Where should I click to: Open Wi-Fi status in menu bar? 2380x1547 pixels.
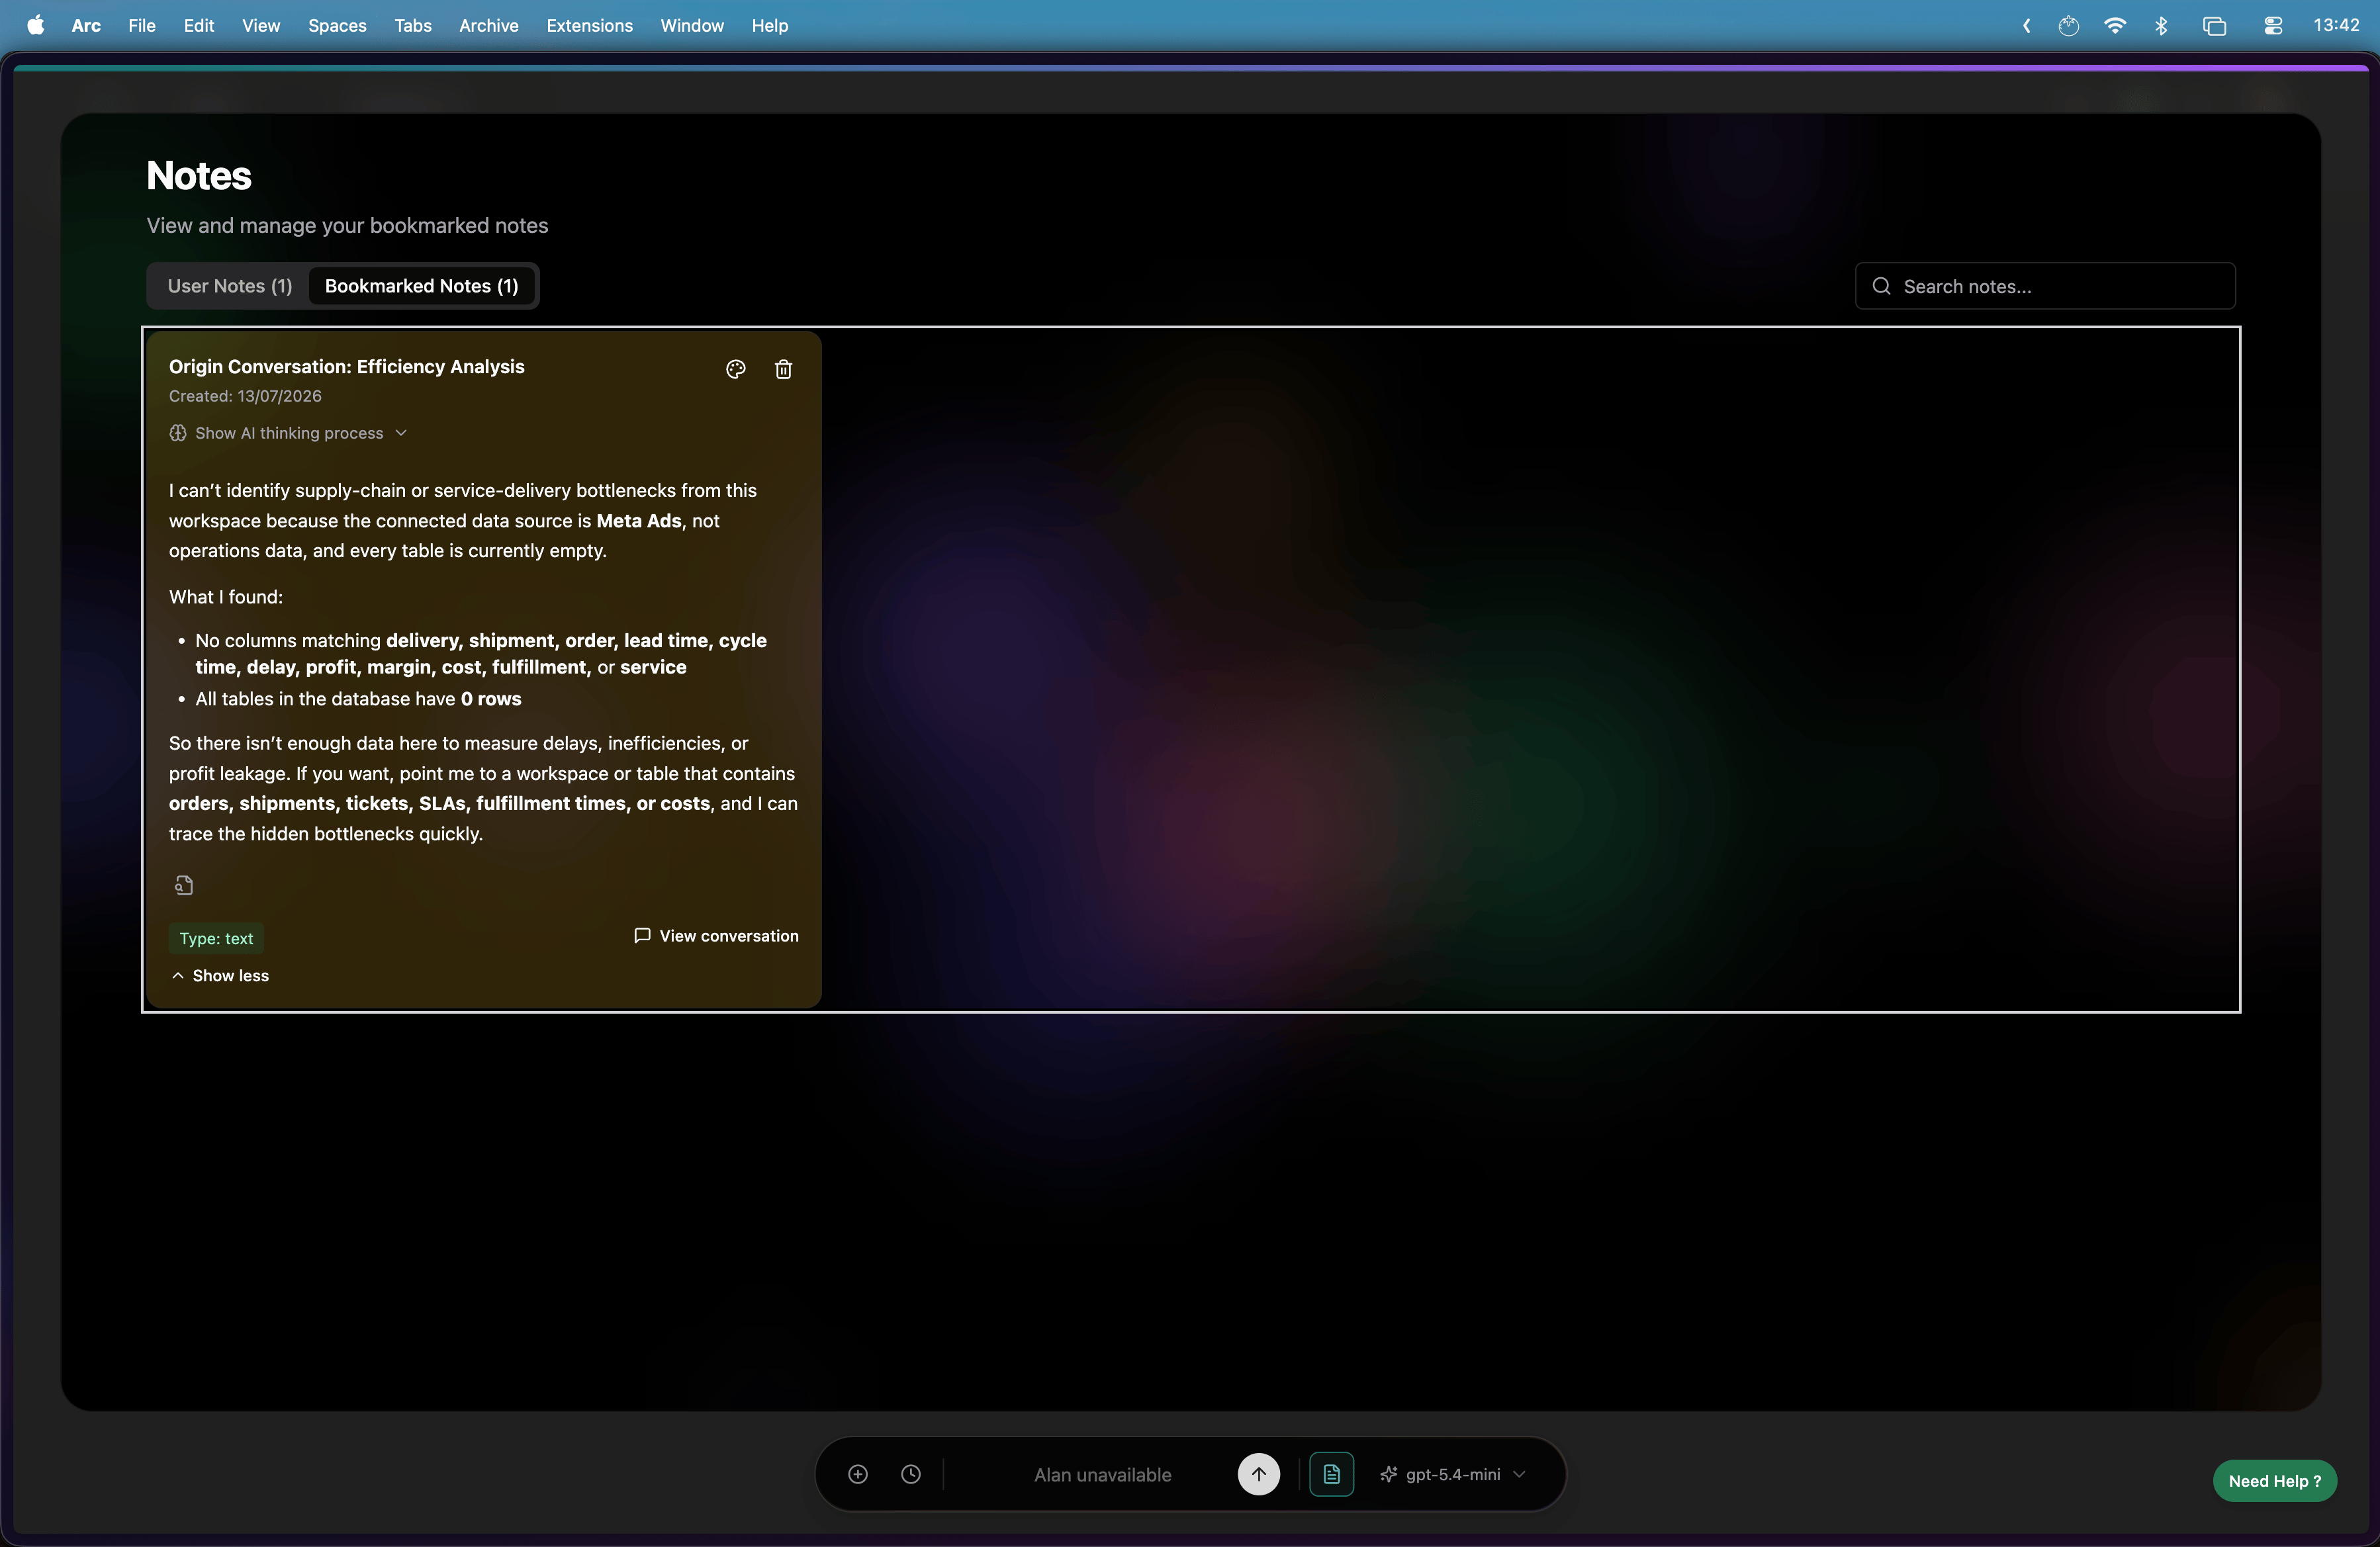point(2115,25)
